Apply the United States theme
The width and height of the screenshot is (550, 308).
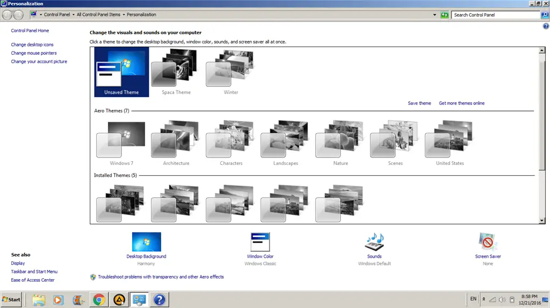tap(450, 143)
